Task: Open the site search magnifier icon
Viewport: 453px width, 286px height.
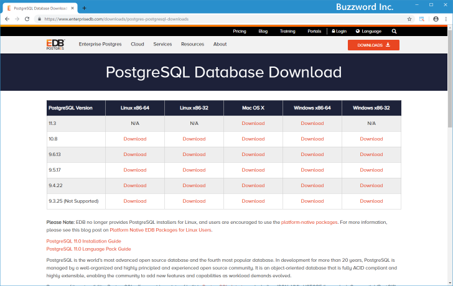Action: pos(395,31)
